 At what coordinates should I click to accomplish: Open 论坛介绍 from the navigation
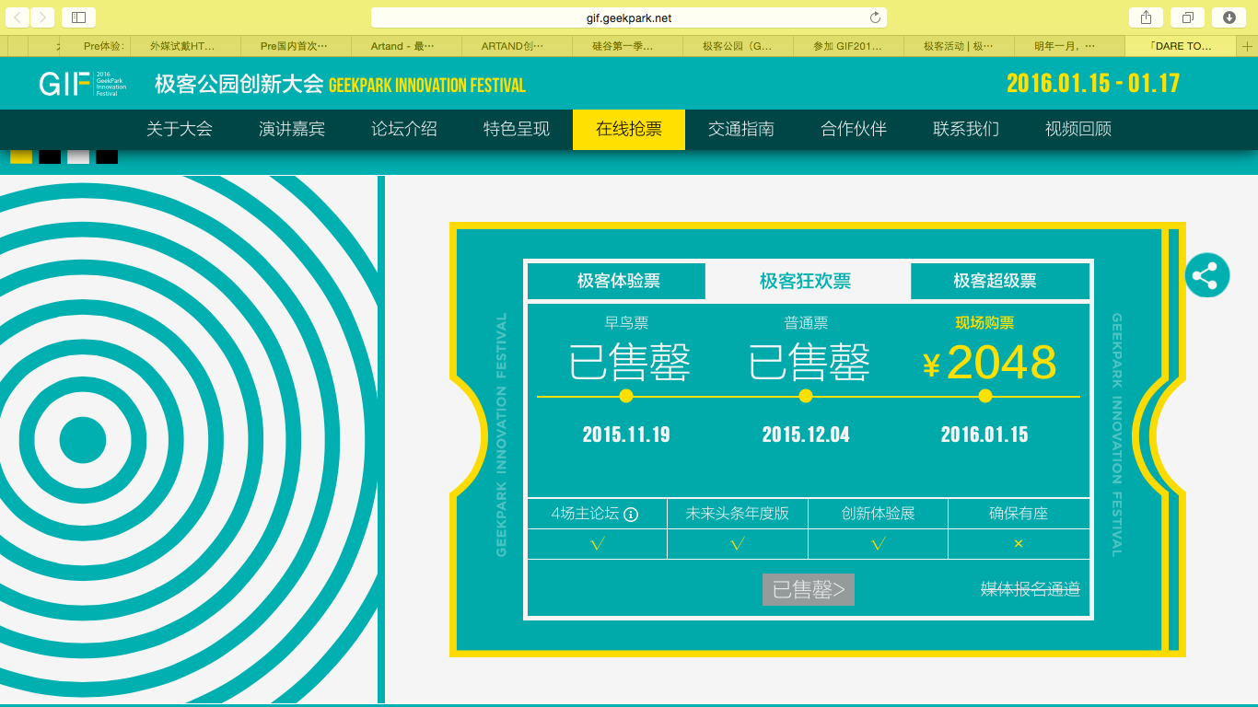[404, 129]
